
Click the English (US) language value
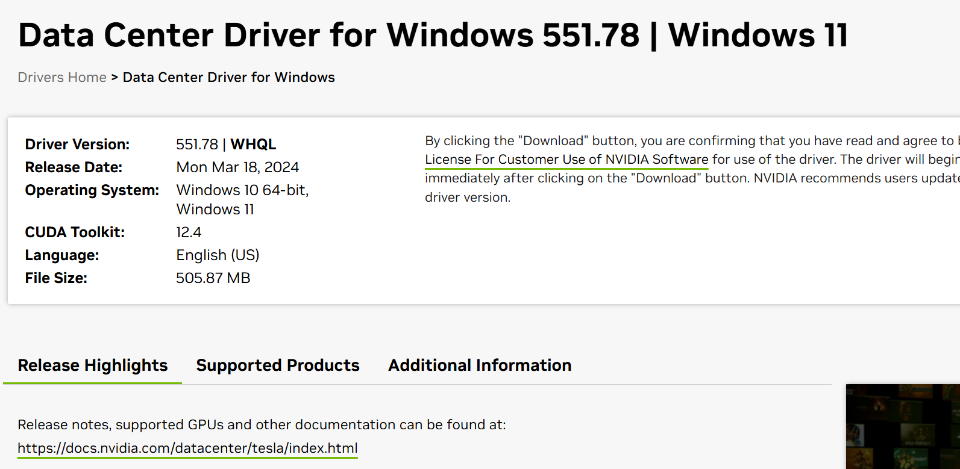pyautogui.click(x=218, y=255)
